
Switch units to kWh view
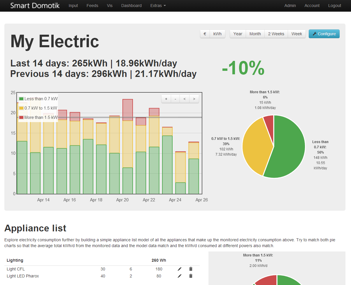coord(217,34)
